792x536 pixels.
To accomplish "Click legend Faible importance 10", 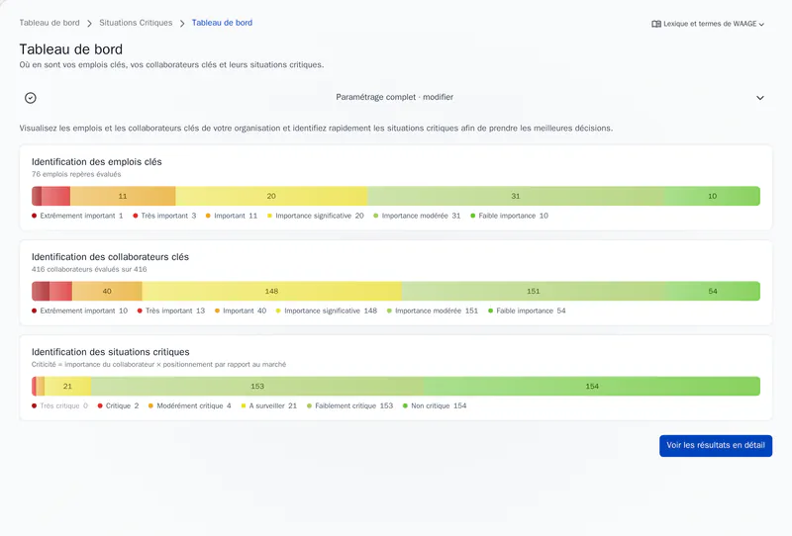I will click(x=509, y=216).
